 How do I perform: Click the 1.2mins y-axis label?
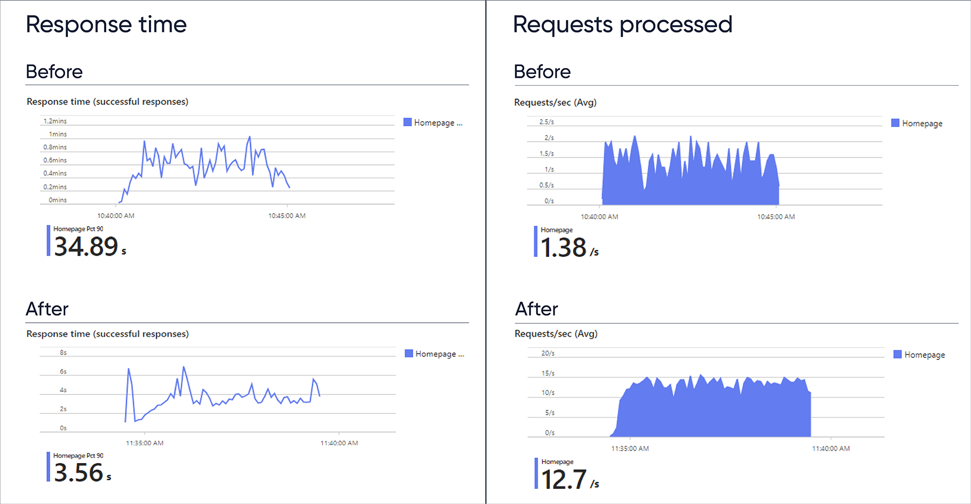coord(55,121)
